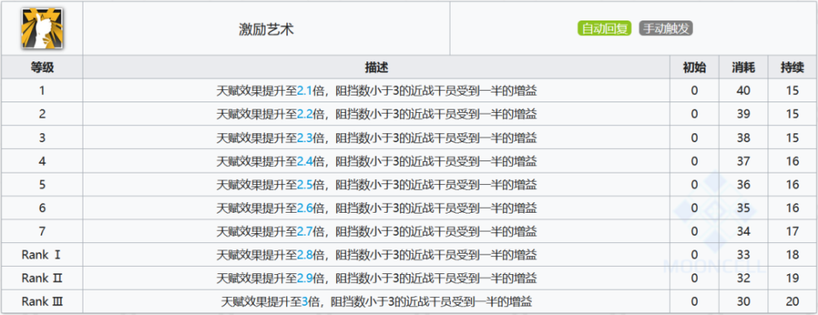Click the cost value 34
The height and width of the screenshot is (315, 818).
744,232
